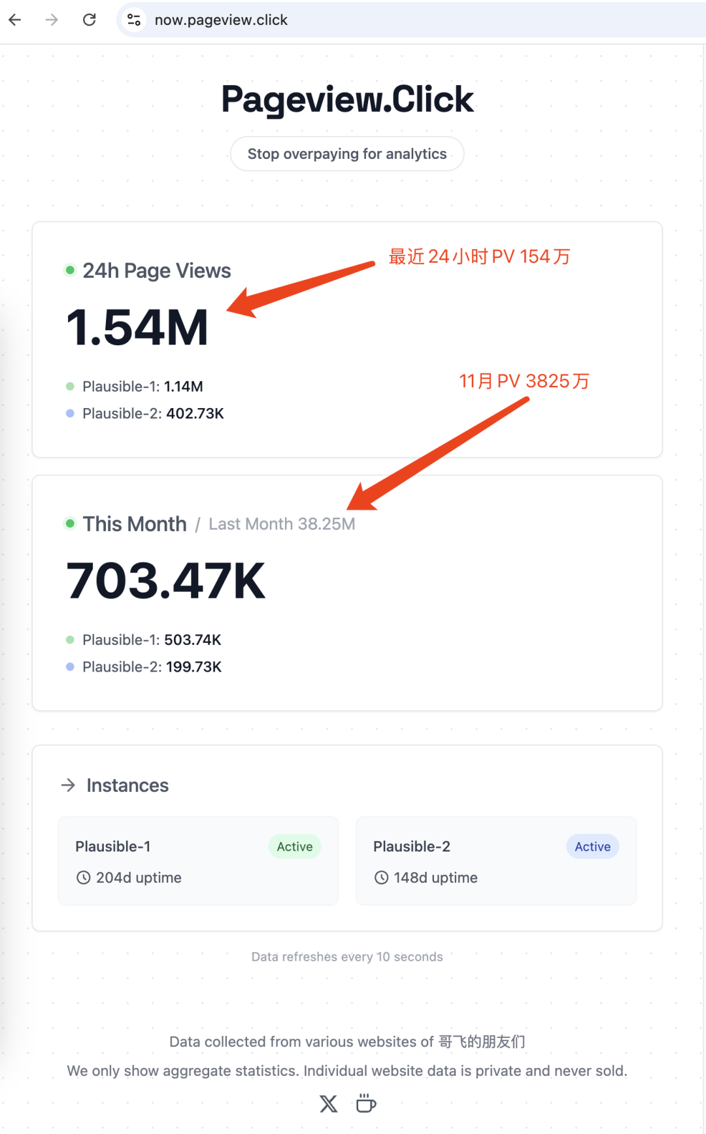
Task: Click the 703.47K this month figure
Action: click(x=166, y=580)
